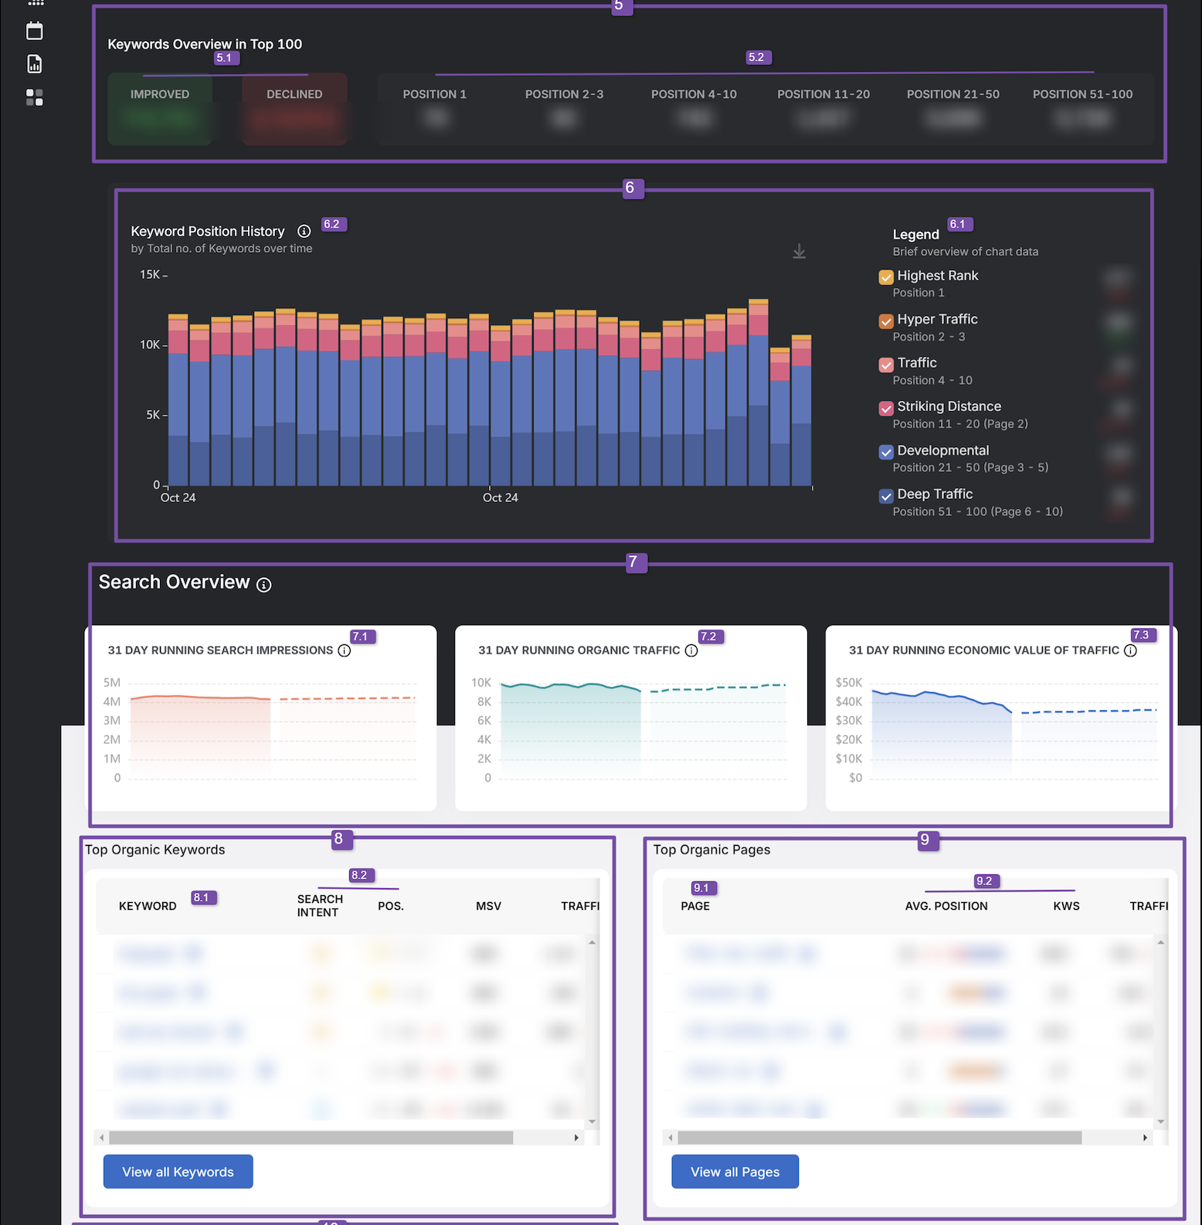Image resolution: width=1202 pixels, height=1225 pixels.
Task: Click the View all Pages button
Action: point(735,1172)
